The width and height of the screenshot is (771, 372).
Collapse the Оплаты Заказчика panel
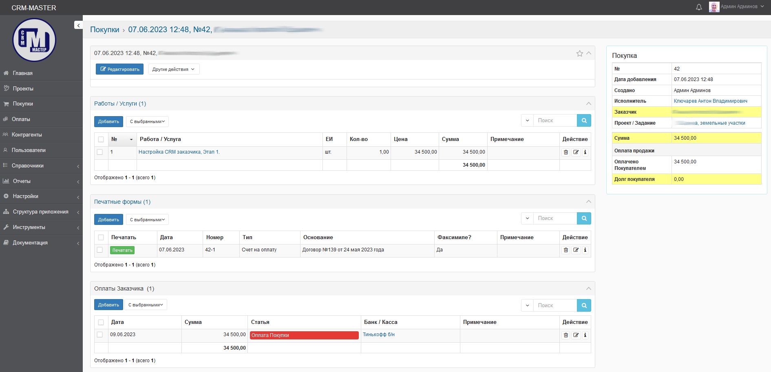click(588, 288)
